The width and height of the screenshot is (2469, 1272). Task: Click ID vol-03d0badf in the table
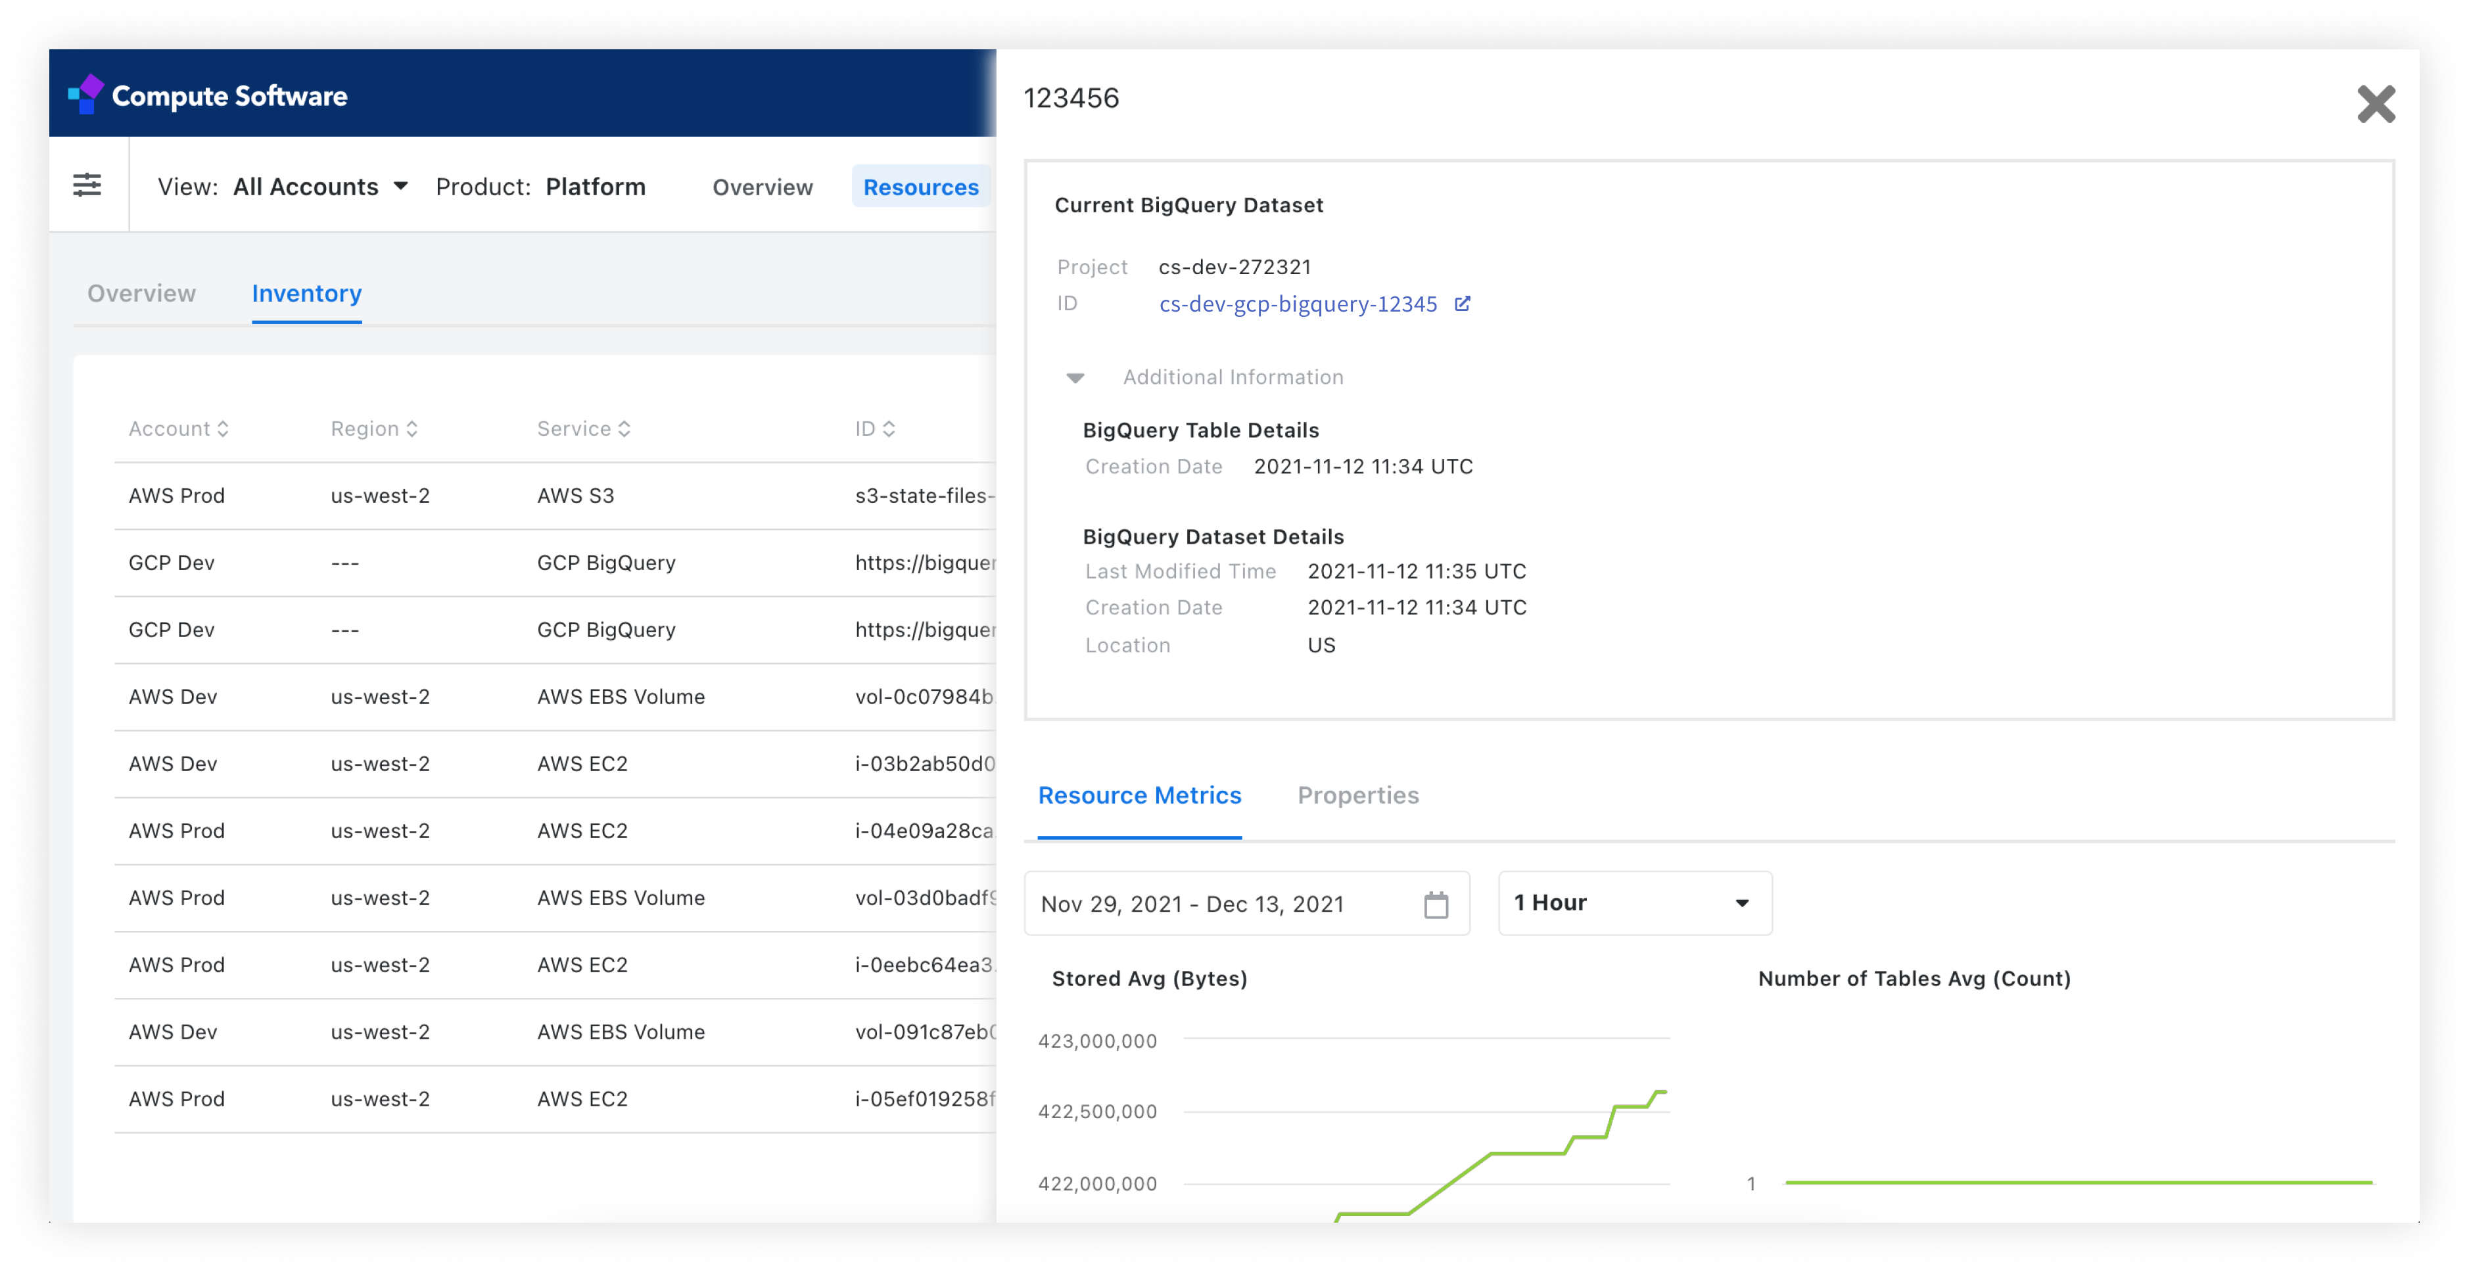pyautogui.click(x=924, y=898)
